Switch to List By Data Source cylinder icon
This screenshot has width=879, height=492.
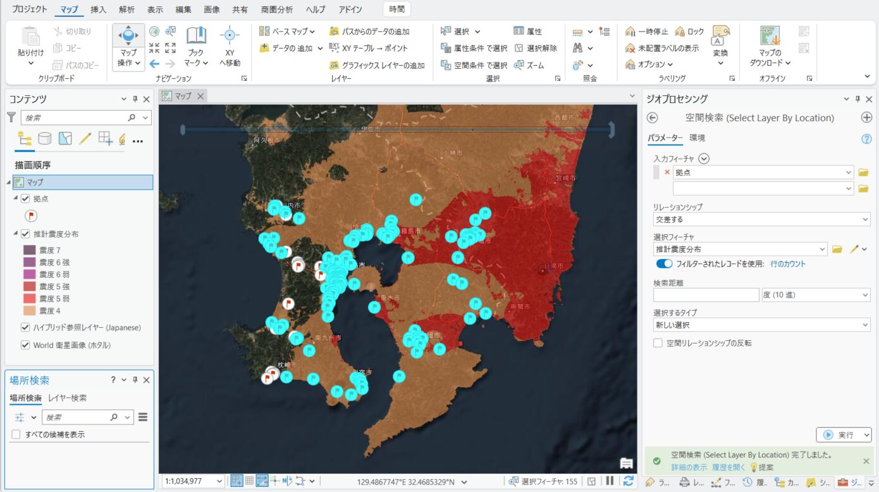pyautogui.click(x=45, y=138)
